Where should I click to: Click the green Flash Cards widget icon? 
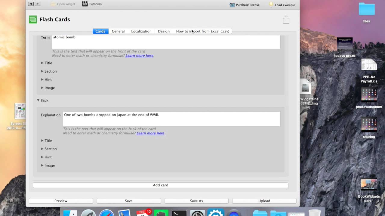[x=33, y=19]
